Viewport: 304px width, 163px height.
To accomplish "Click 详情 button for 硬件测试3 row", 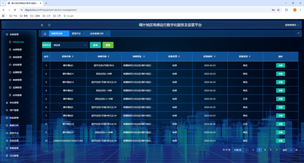I will point(280,65).
